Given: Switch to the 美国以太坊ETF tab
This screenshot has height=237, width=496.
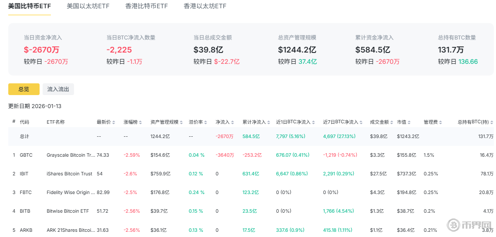Looking at the screenshot, I should [x=88, y=7].
